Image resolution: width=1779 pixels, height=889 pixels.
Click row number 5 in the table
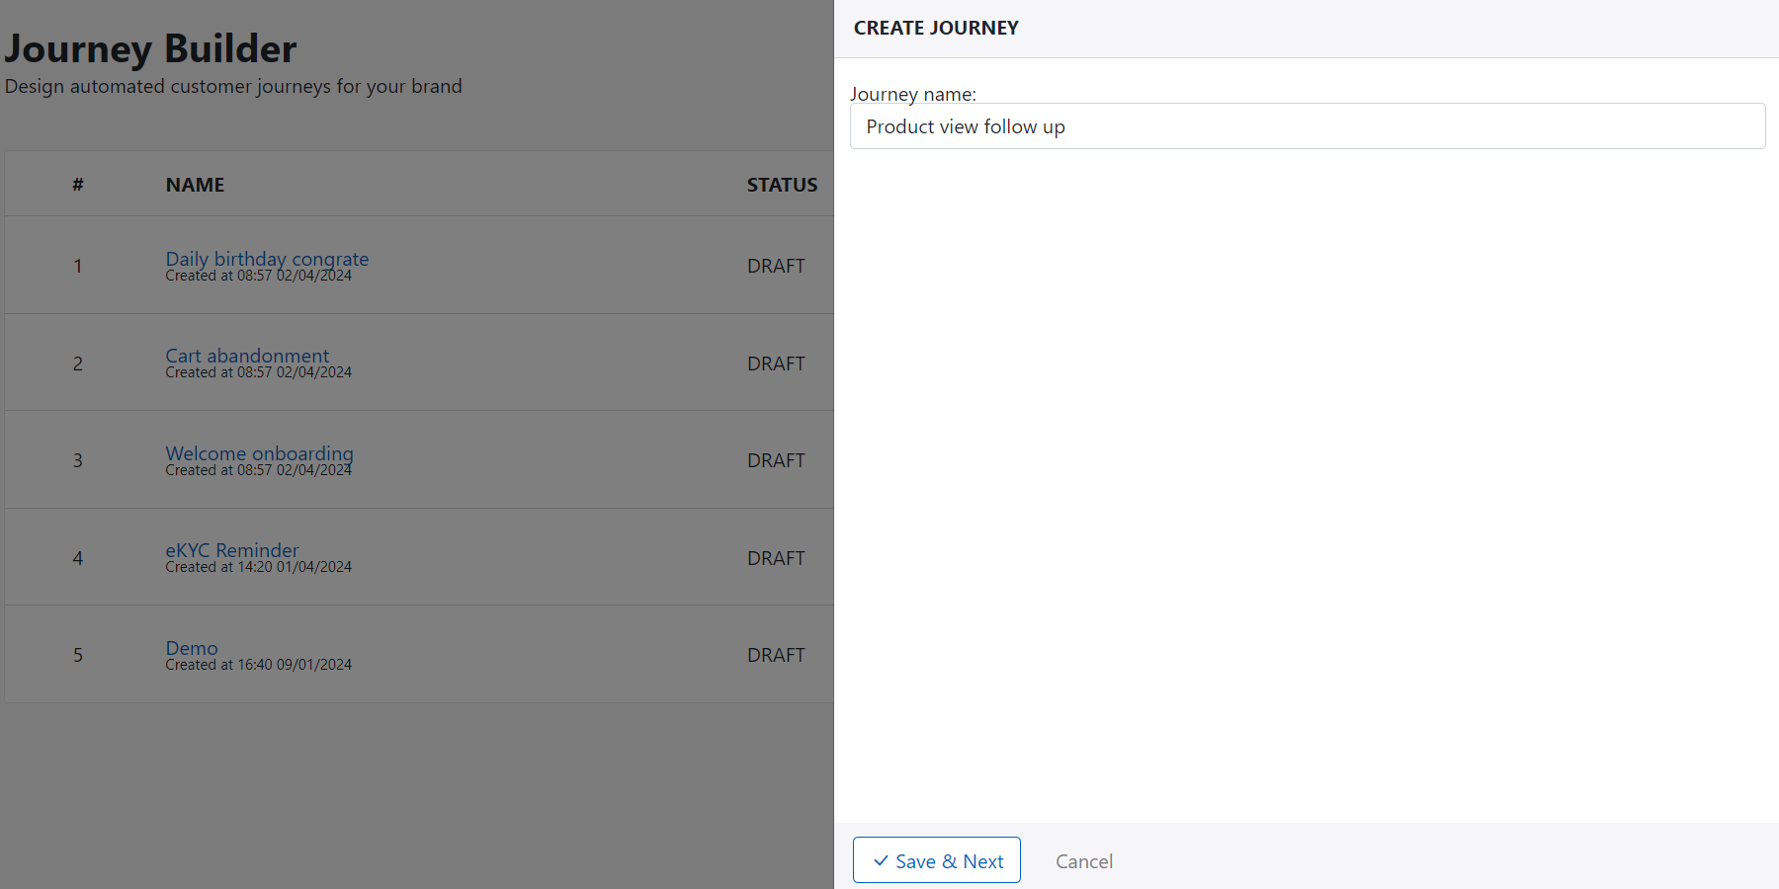pos(78,655)
